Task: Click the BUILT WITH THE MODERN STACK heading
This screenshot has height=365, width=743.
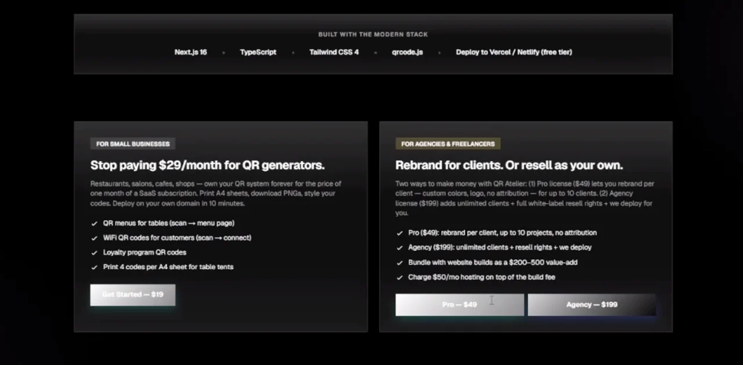Action: pyautogui.click(x=373, y=35)
